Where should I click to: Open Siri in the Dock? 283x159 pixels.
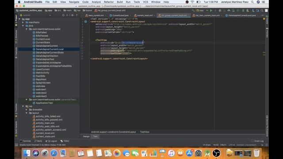click(35, 153)
